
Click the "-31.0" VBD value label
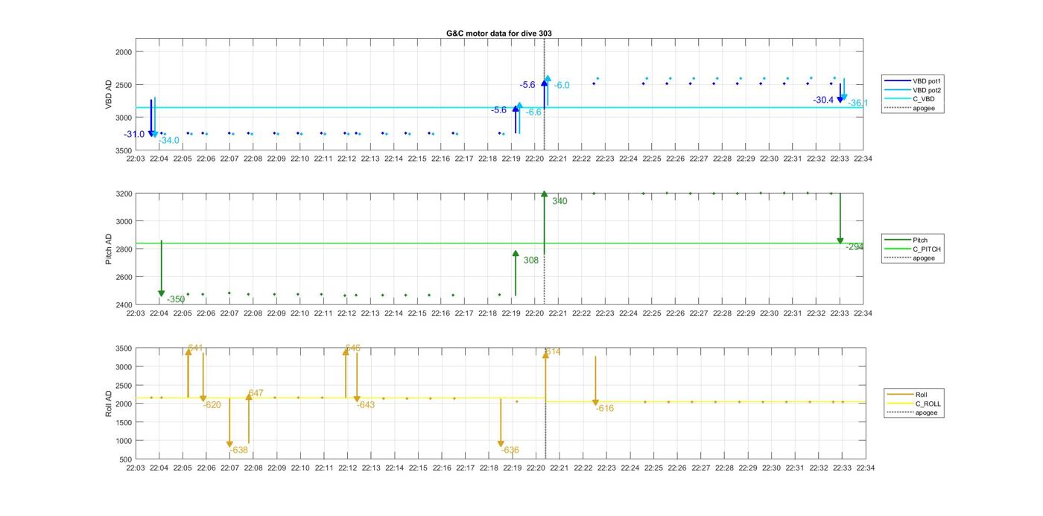[134, 135]
